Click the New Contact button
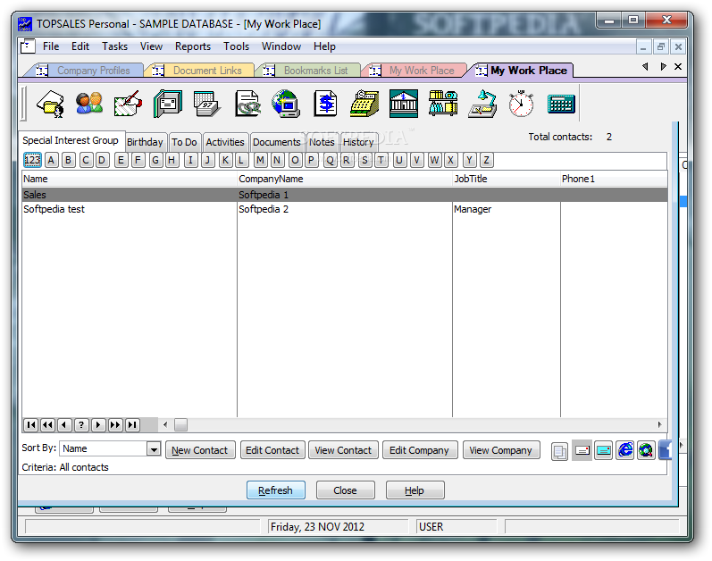The image size is (712, 561). click(x=200, y=450)
